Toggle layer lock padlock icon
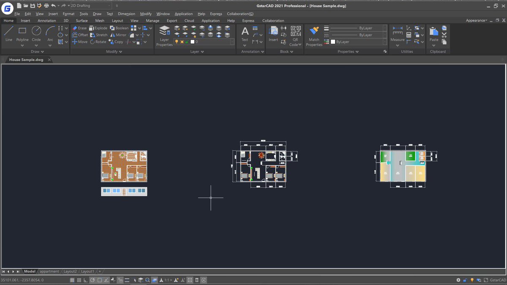 (187, 42)
